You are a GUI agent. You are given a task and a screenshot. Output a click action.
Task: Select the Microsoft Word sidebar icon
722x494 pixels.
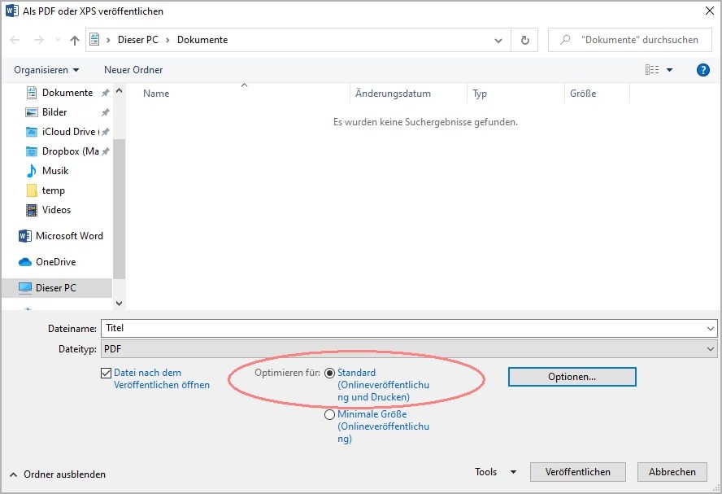[24, 236]
